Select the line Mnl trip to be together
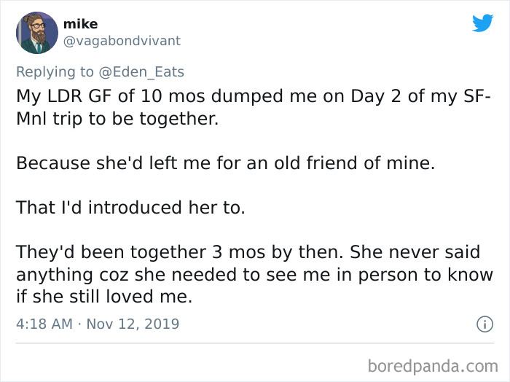Image resolution: width=510 pixels, height=382 pixels. [117, 119]
